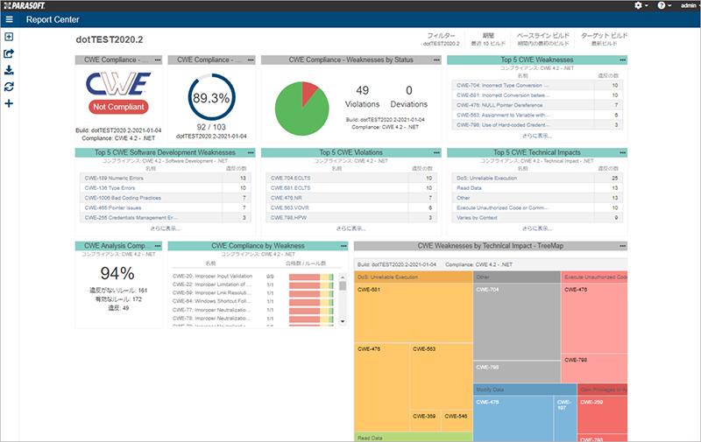
Task: Open options menu of Weaknesses by Status widget
Action: pyautogui.click(x=436, y=60)
